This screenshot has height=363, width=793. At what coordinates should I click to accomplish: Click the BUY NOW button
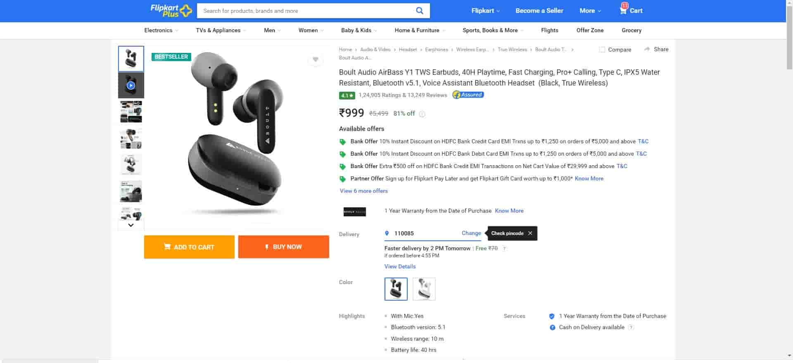[283, 247]
